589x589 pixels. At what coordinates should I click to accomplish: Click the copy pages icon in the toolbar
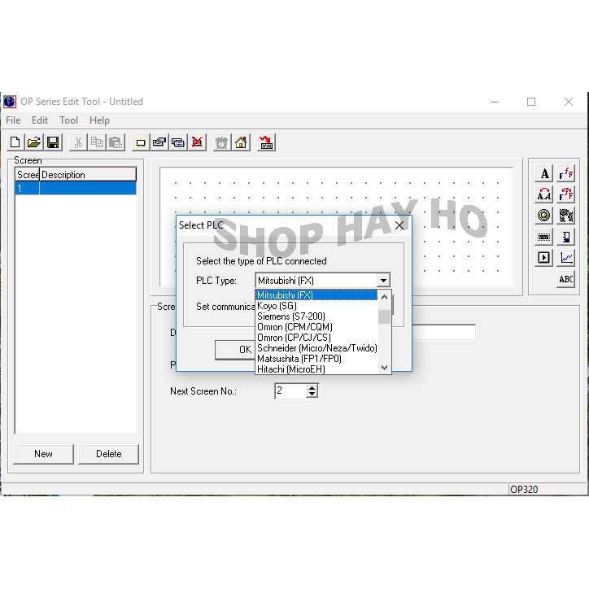[97, 142]
